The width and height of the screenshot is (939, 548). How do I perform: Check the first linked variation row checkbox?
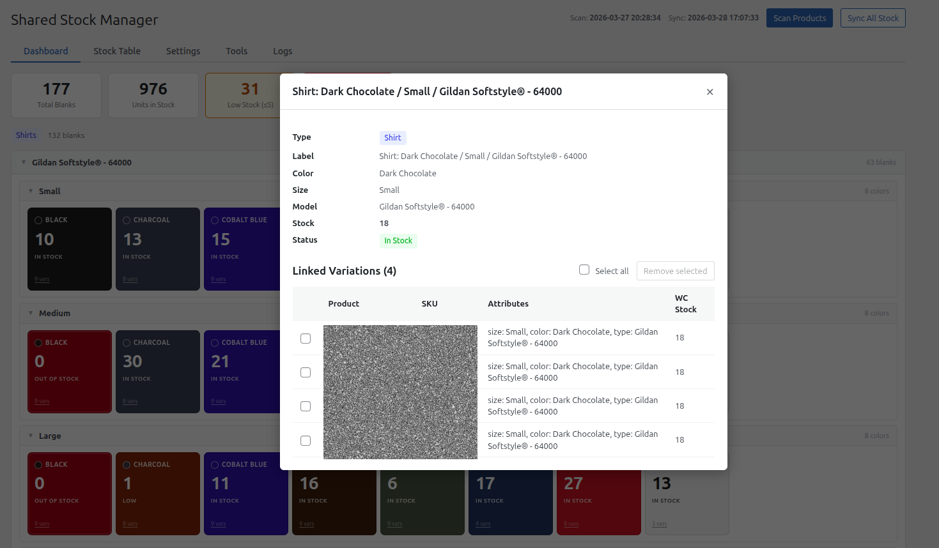[306, 339]
